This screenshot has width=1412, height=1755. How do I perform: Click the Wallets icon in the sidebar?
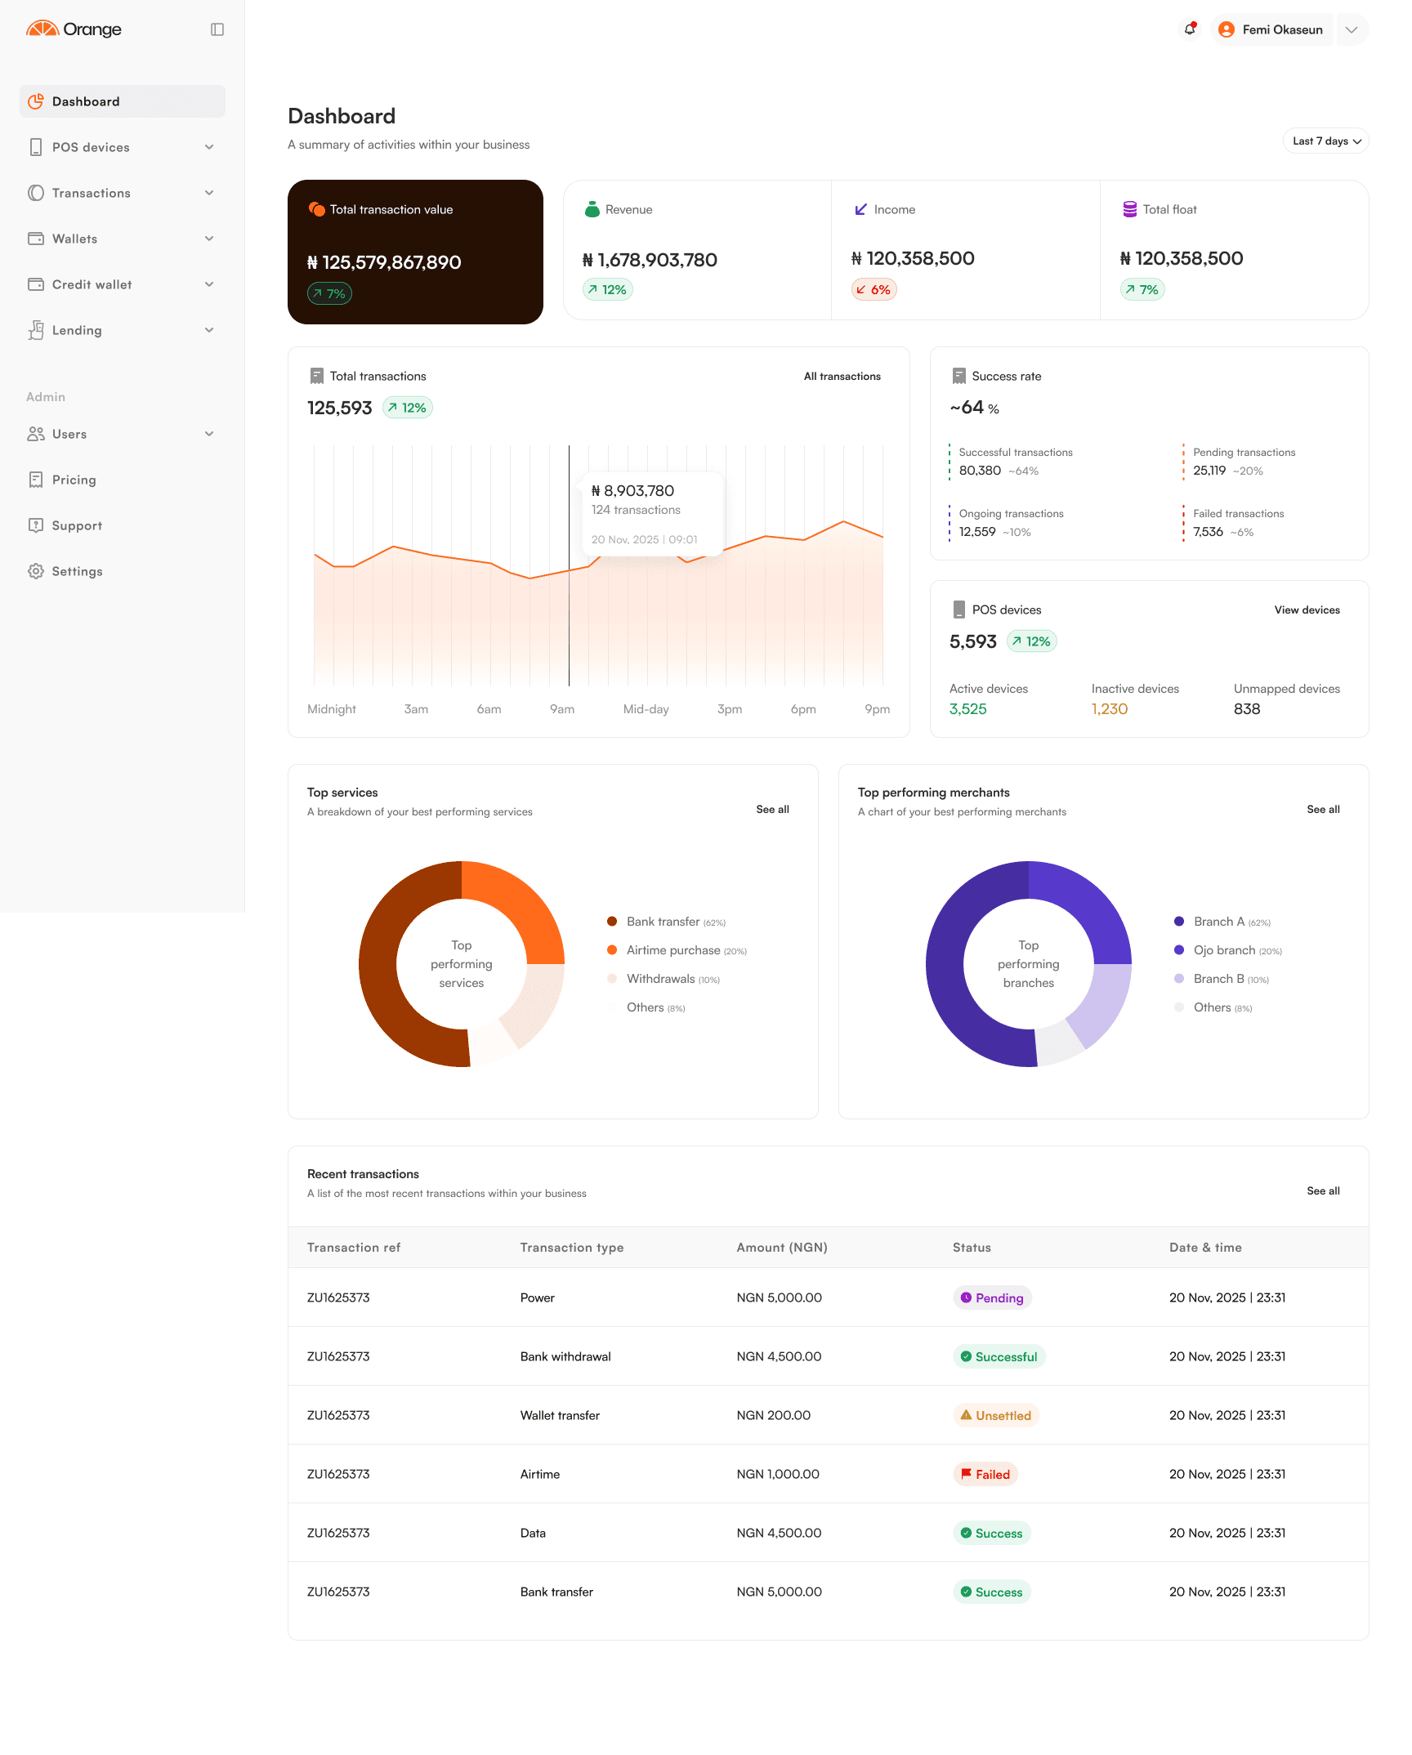click(x=36, y=239)
